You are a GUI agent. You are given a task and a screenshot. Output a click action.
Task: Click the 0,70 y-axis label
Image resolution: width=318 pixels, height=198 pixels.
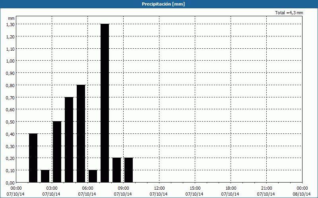point(10,97)
